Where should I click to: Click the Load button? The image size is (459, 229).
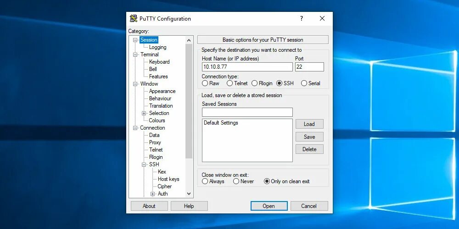coord(309,124)
